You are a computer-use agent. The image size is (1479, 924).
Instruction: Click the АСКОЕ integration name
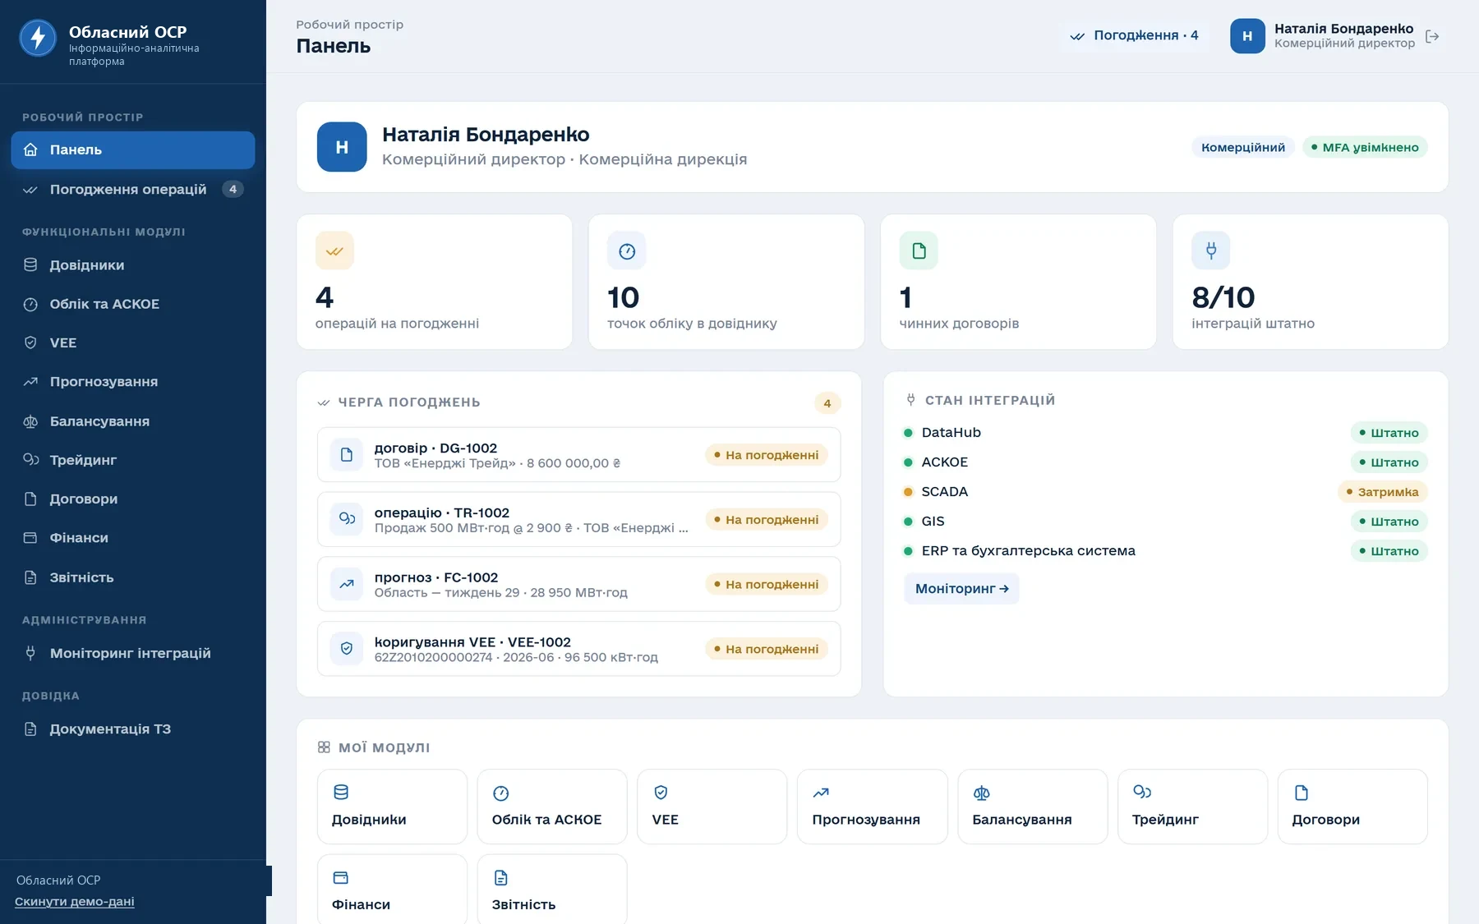(x=944, y=462)
